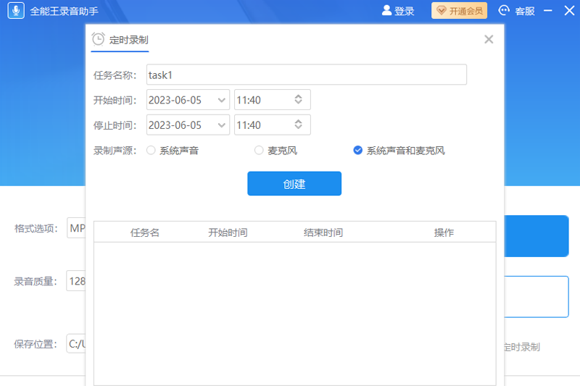The height and width of the screenshot is (386, 580).
Task: Close the scheduled recording dialog
Action: point(489,40)
